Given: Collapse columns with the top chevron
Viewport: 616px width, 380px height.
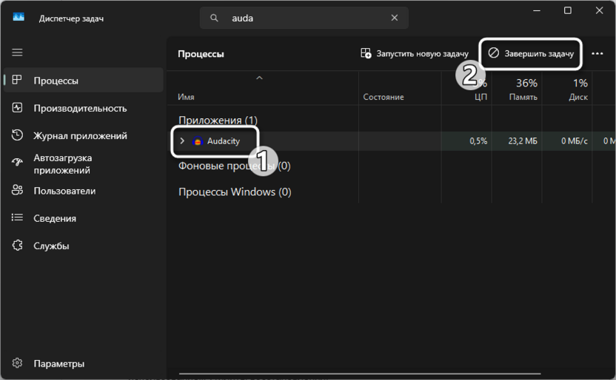Looking at the screenshot, I should click(x=259, y=78).
